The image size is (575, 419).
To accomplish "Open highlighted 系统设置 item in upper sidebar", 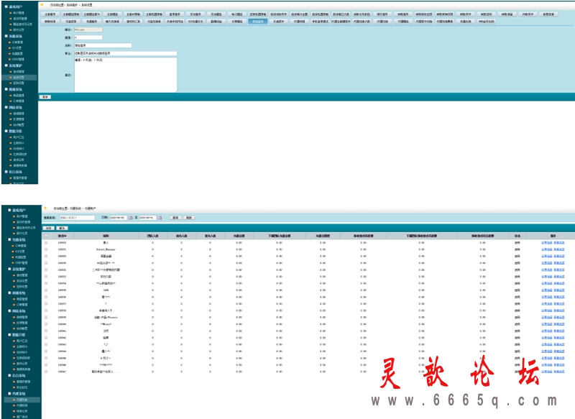I will 19,78.
